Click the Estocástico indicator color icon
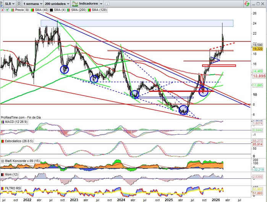 point(2,141)
